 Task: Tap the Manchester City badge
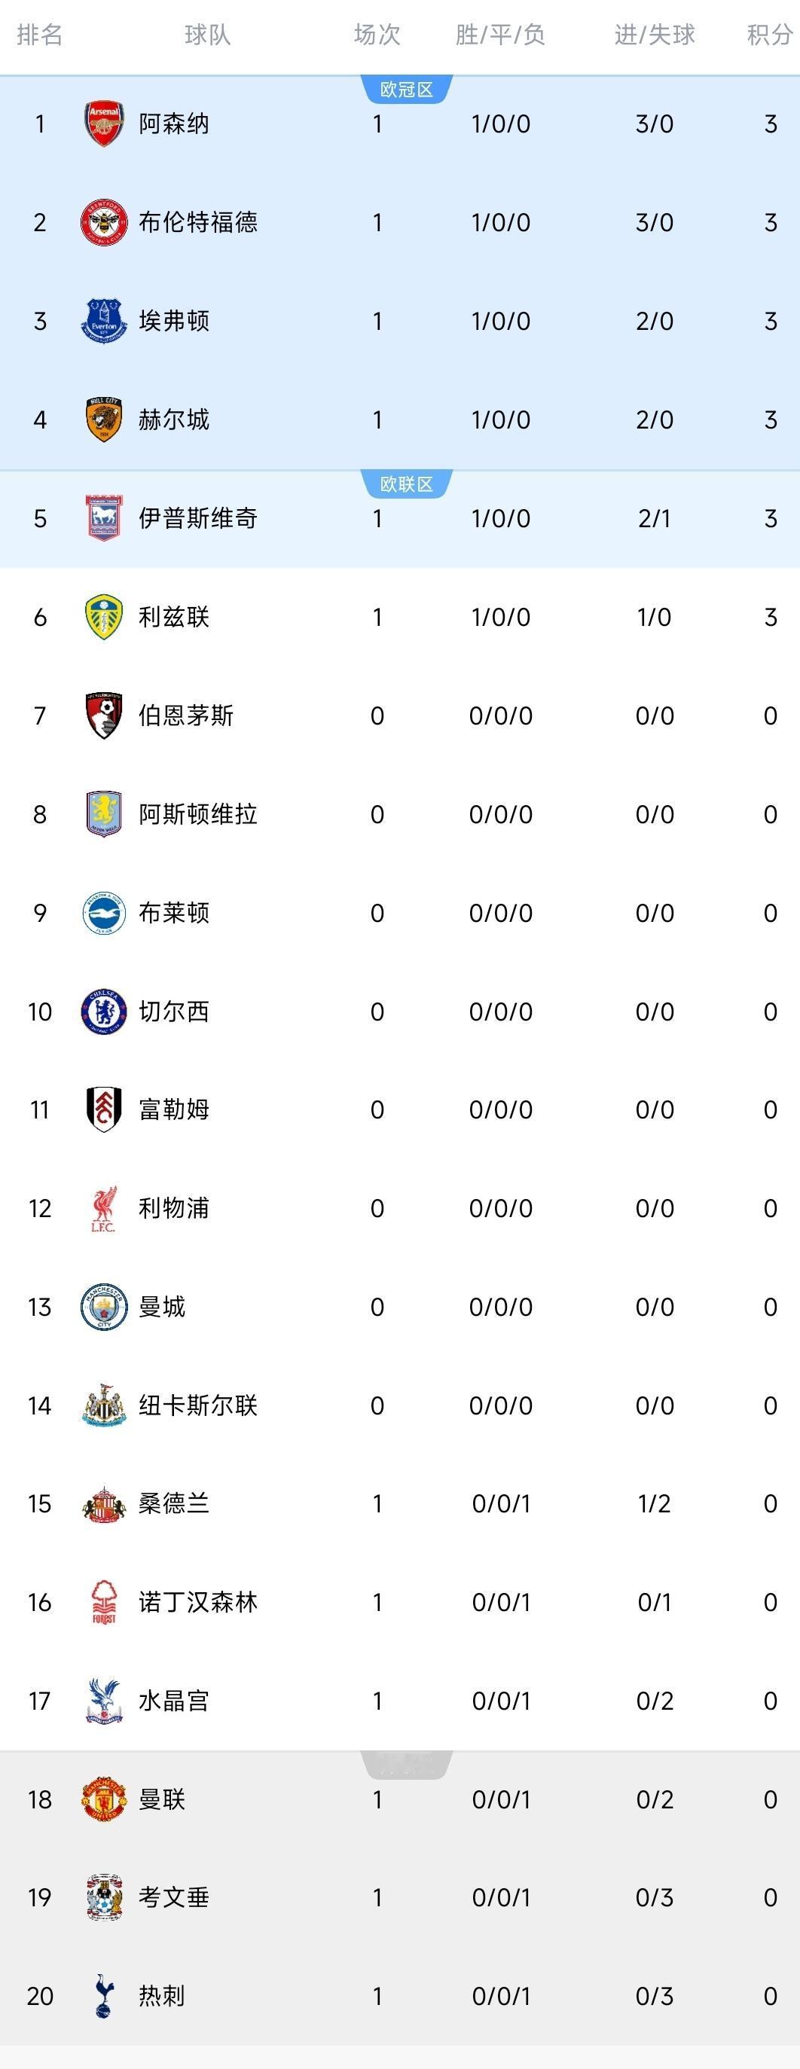pos(104,1307)
